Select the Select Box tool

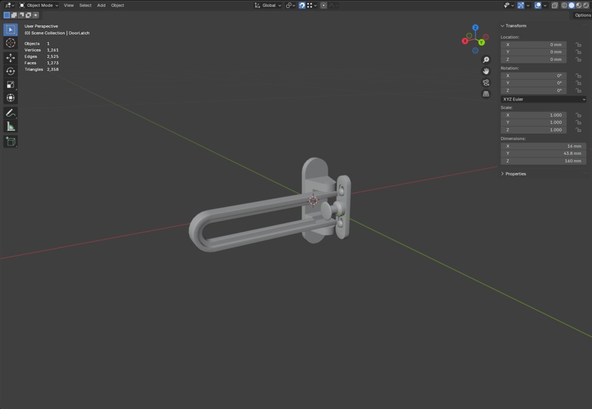click(10, 30)
